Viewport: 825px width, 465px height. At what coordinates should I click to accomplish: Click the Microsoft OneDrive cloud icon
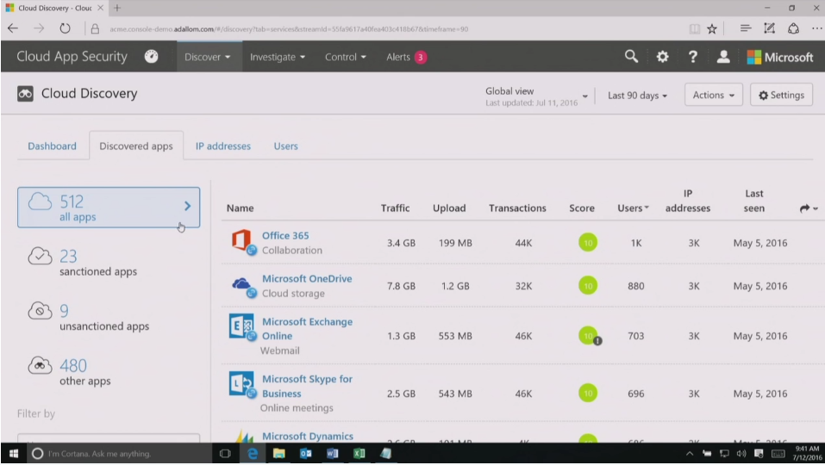[x=241, y=284]
